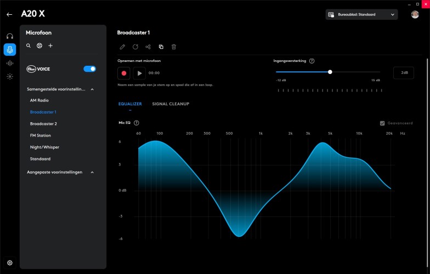Click the pencil icon to rename Broadcaster 1
Viewport: 430px width, 274px height.
pyautogui.click(x=122, y=47)
